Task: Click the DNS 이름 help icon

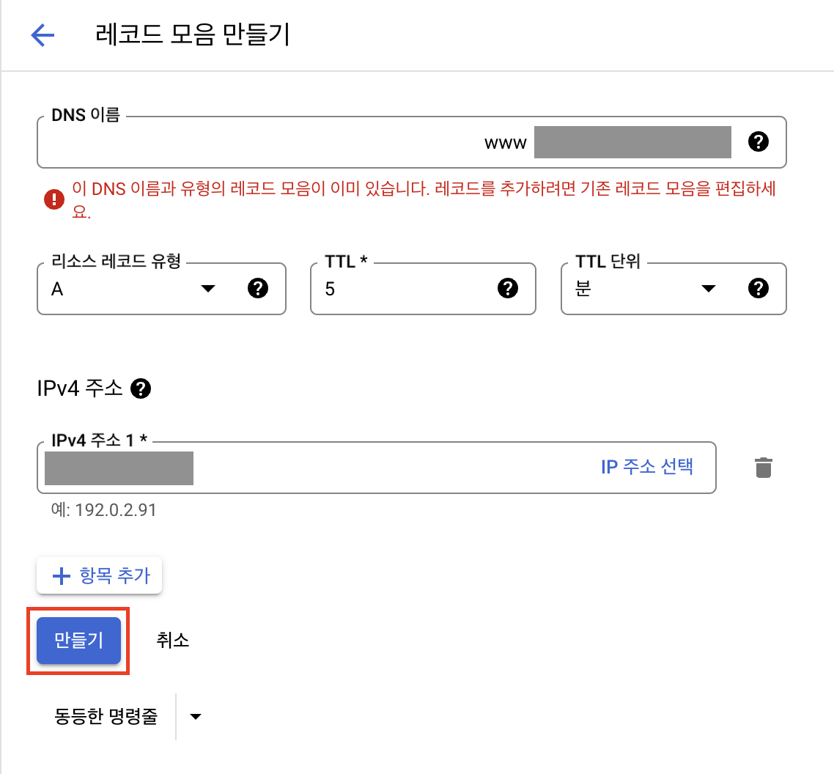Action: 759,142
